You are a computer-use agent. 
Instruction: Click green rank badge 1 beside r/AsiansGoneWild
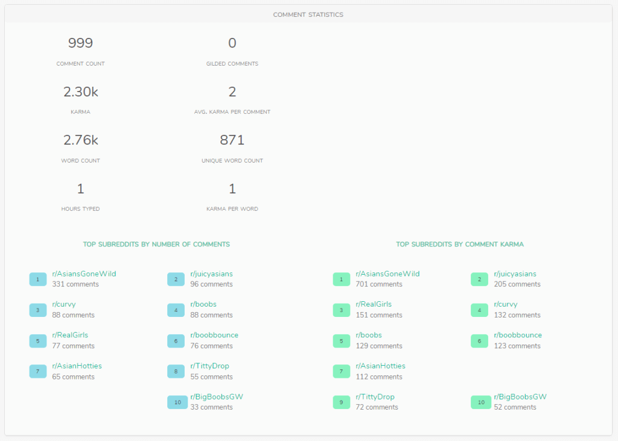[x=342, y=280]
